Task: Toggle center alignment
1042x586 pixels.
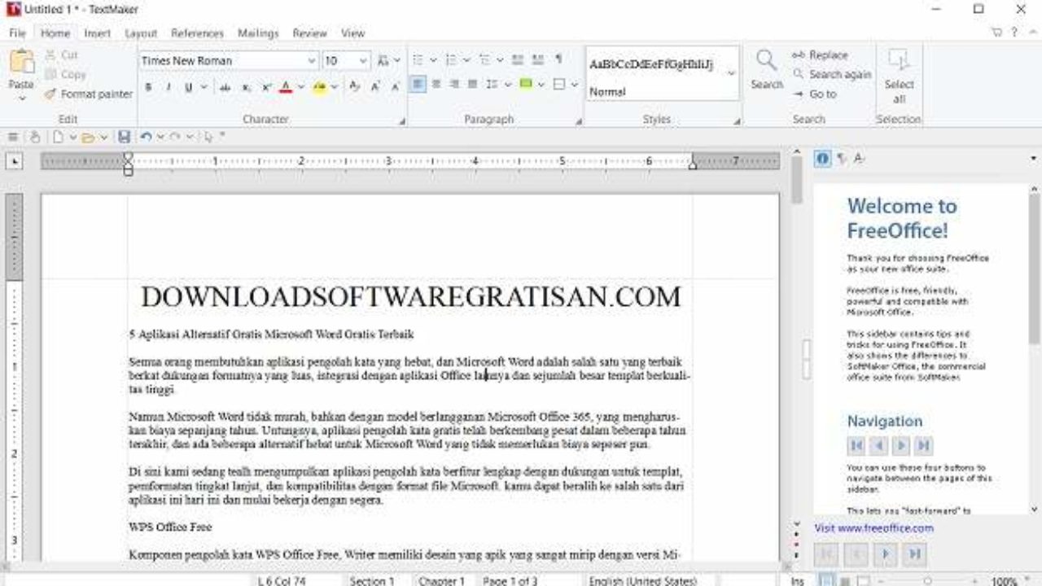Action: [436, 84]
